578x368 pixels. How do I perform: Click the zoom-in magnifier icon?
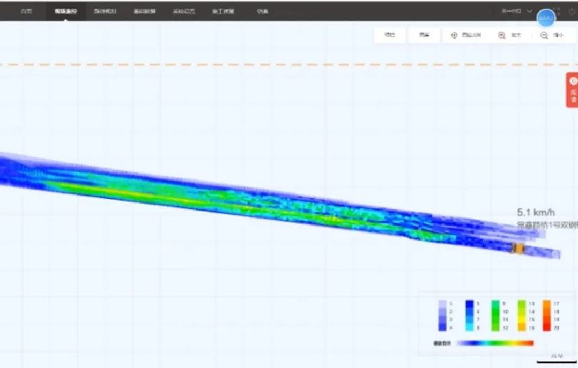[x=502, y=35]
